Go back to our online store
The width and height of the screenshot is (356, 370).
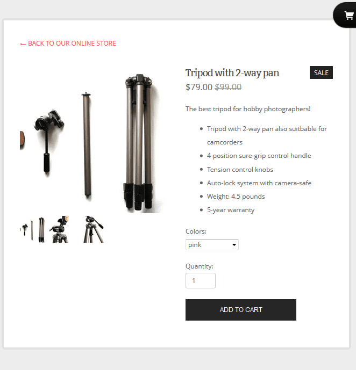pos(68,43)
